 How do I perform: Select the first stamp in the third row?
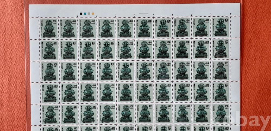click(49, 71)
